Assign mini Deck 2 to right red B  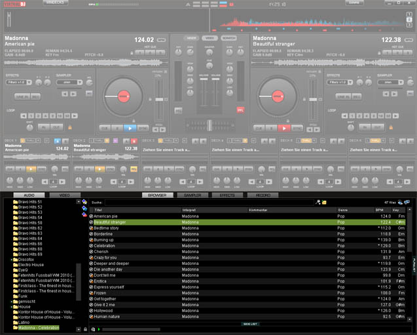point(134,141)
